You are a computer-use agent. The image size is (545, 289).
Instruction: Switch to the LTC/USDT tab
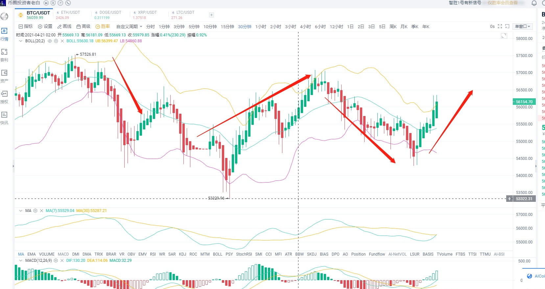pyautogui.click(x=183, y=15)
